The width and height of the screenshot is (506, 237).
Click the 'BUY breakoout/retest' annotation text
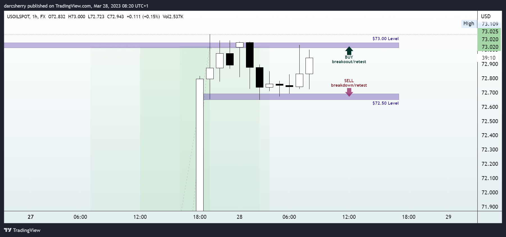click(349, 59)
